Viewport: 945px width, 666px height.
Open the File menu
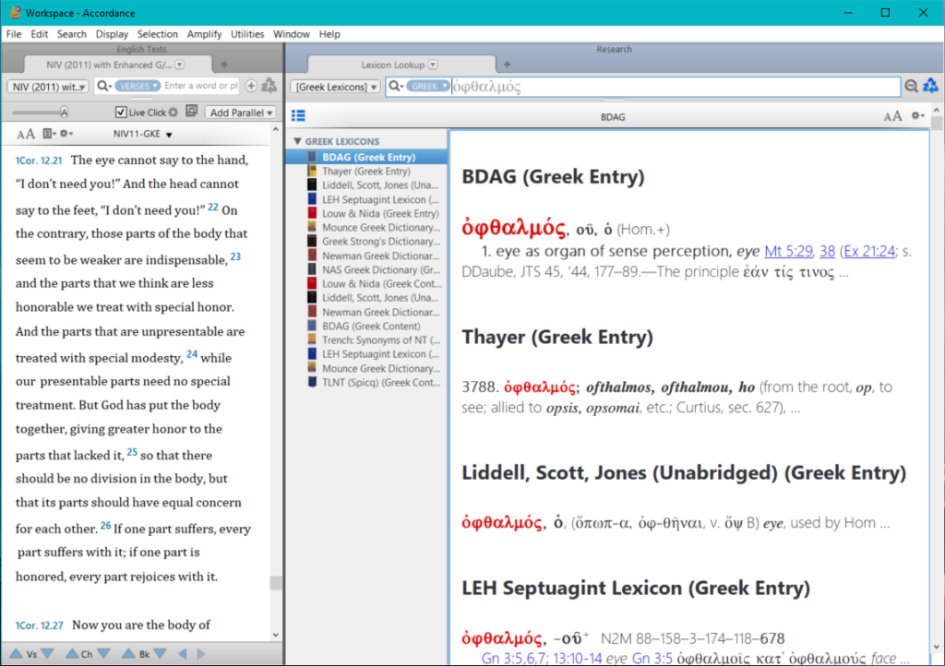click(14, 34)
